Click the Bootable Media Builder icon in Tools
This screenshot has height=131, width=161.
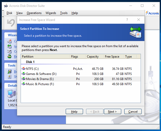pos(9,72)
